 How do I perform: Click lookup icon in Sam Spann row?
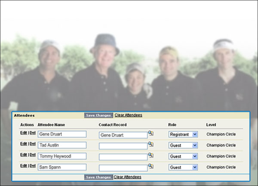(x=150, y=165)
